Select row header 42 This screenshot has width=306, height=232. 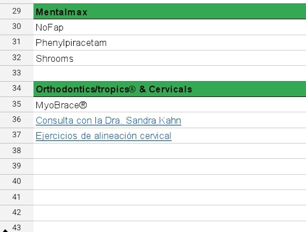(16, 213)
